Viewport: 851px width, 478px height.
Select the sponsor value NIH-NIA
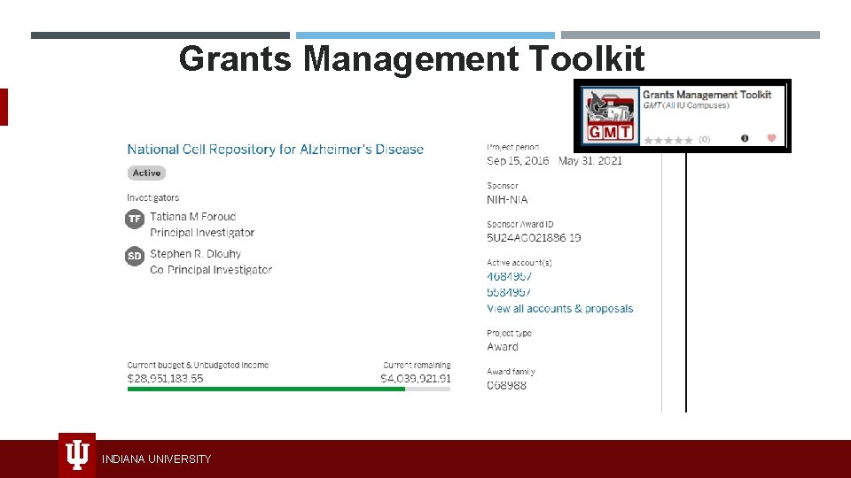[x=507, y=199]
